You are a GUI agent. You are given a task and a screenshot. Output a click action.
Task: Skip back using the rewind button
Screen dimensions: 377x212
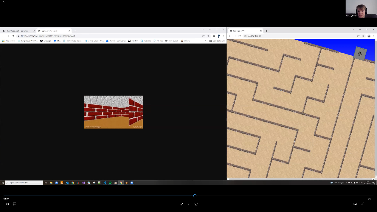tap(181, 204)
